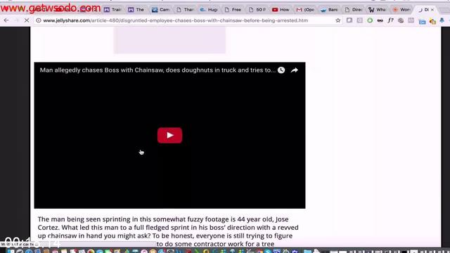The width and height of the screenshot is (450, 253).
Task: Close the active 'Di' tab
Action: click(x=432, y=9)
